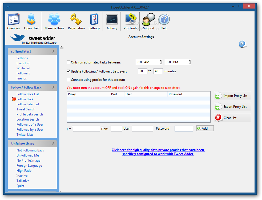Click the 30 minutes minimum field
Image resolution: width=262 pixels, height=200 pixels.
coord(143,71)
